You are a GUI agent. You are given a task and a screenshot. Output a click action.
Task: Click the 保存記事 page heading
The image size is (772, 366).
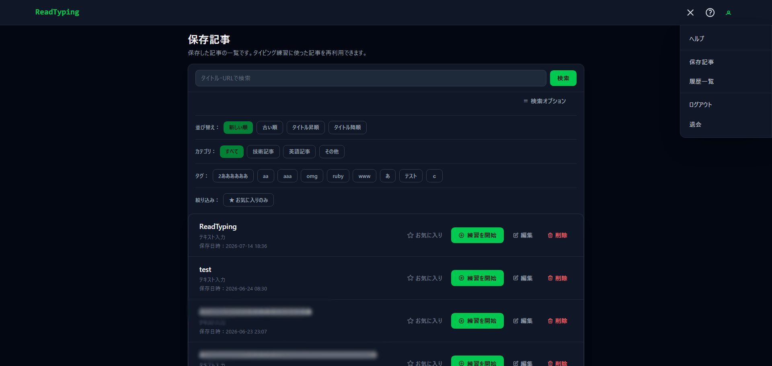point(209,39)
